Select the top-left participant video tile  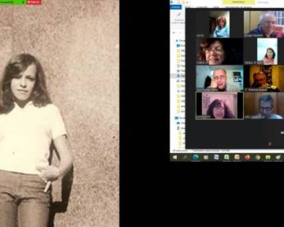(x=219, y=24)
